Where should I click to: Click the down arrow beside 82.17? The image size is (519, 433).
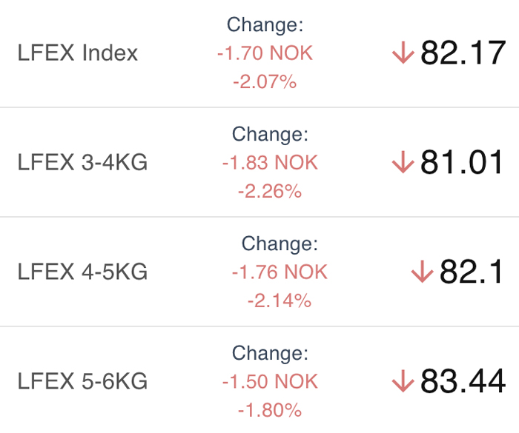pos(403,53)
